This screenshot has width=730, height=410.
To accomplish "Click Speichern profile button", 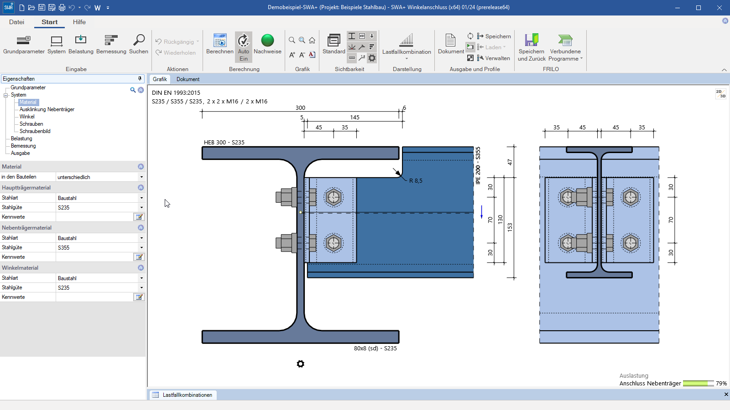I will tap(494, 36).
